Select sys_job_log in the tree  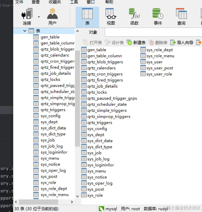(x=52, y=146)
